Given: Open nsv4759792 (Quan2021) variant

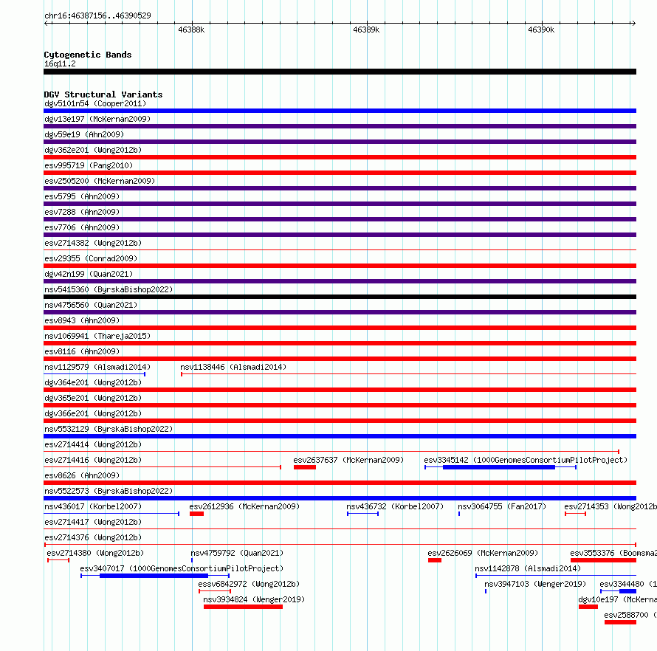Looking at the screenshot, I should (237, 553).
